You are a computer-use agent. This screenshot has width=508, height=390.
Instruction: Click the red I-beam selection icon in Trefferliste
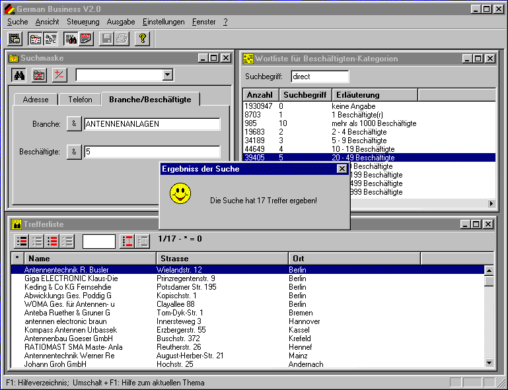click(x=127, y=241)
